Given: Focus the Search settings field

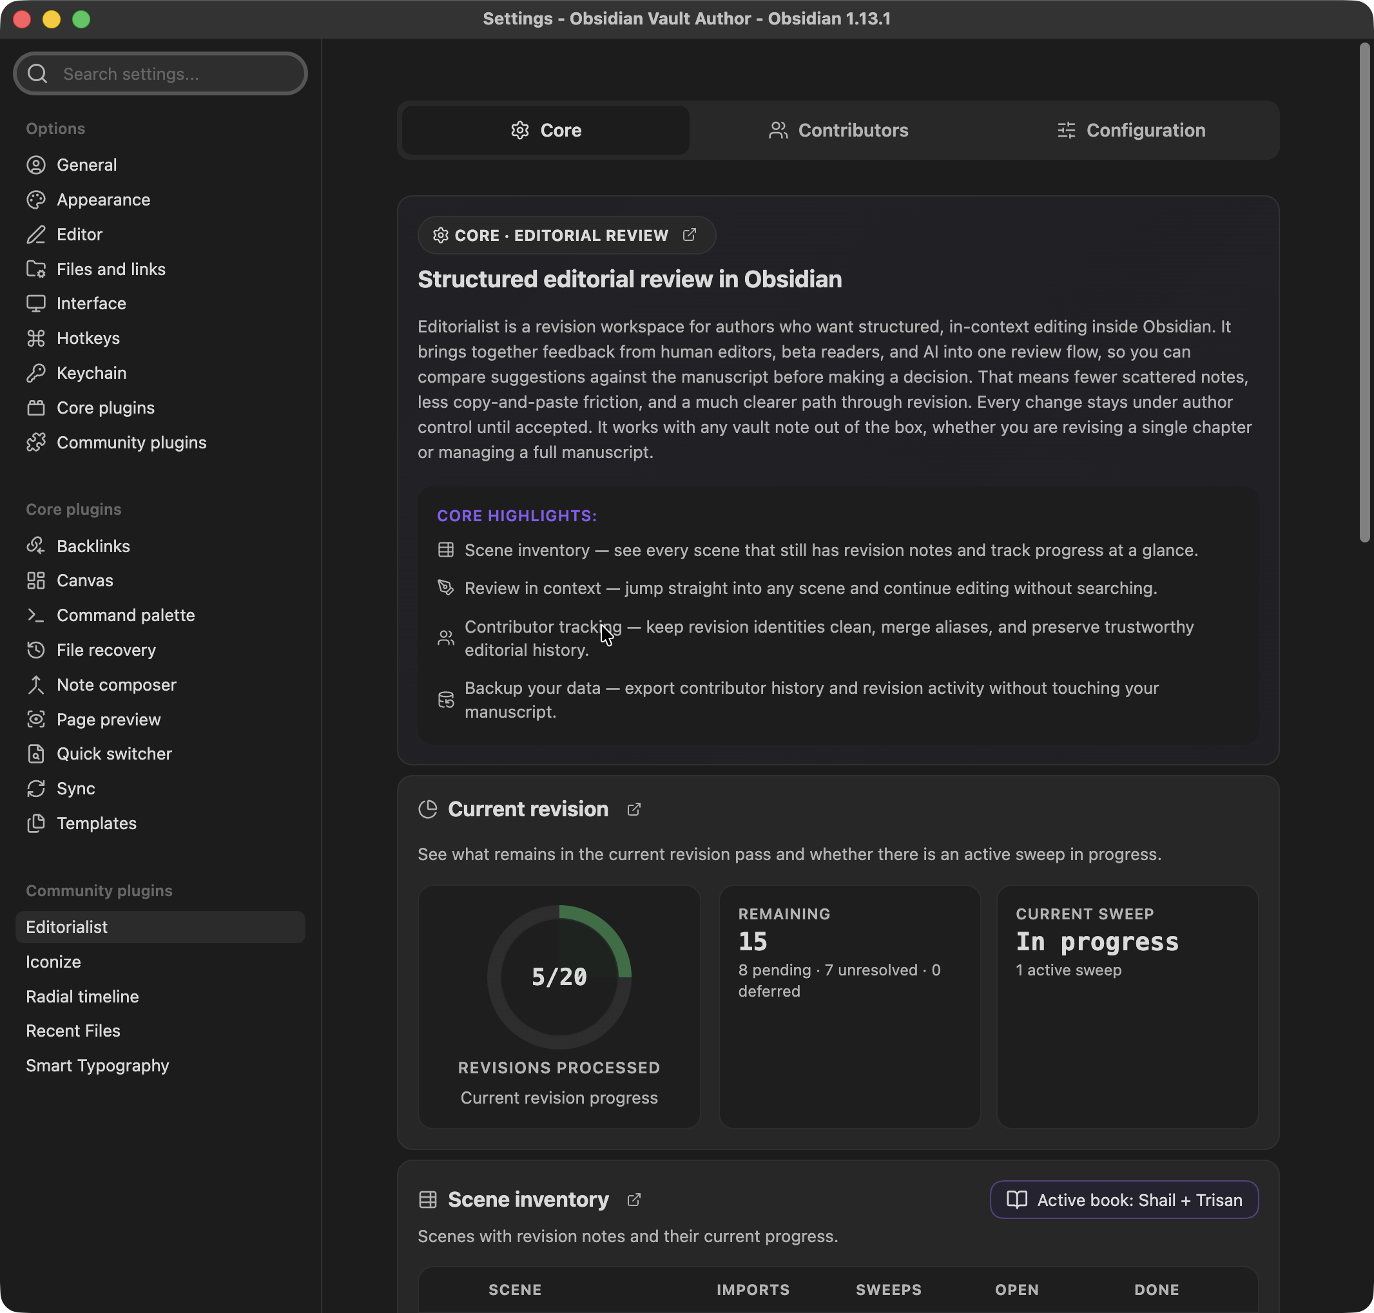Looking at the screenshot, I should coord(160,74).
